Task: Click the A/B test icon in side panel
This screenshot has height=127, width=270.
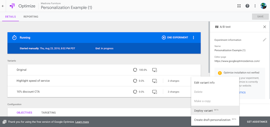Action: tap(217, 27)
